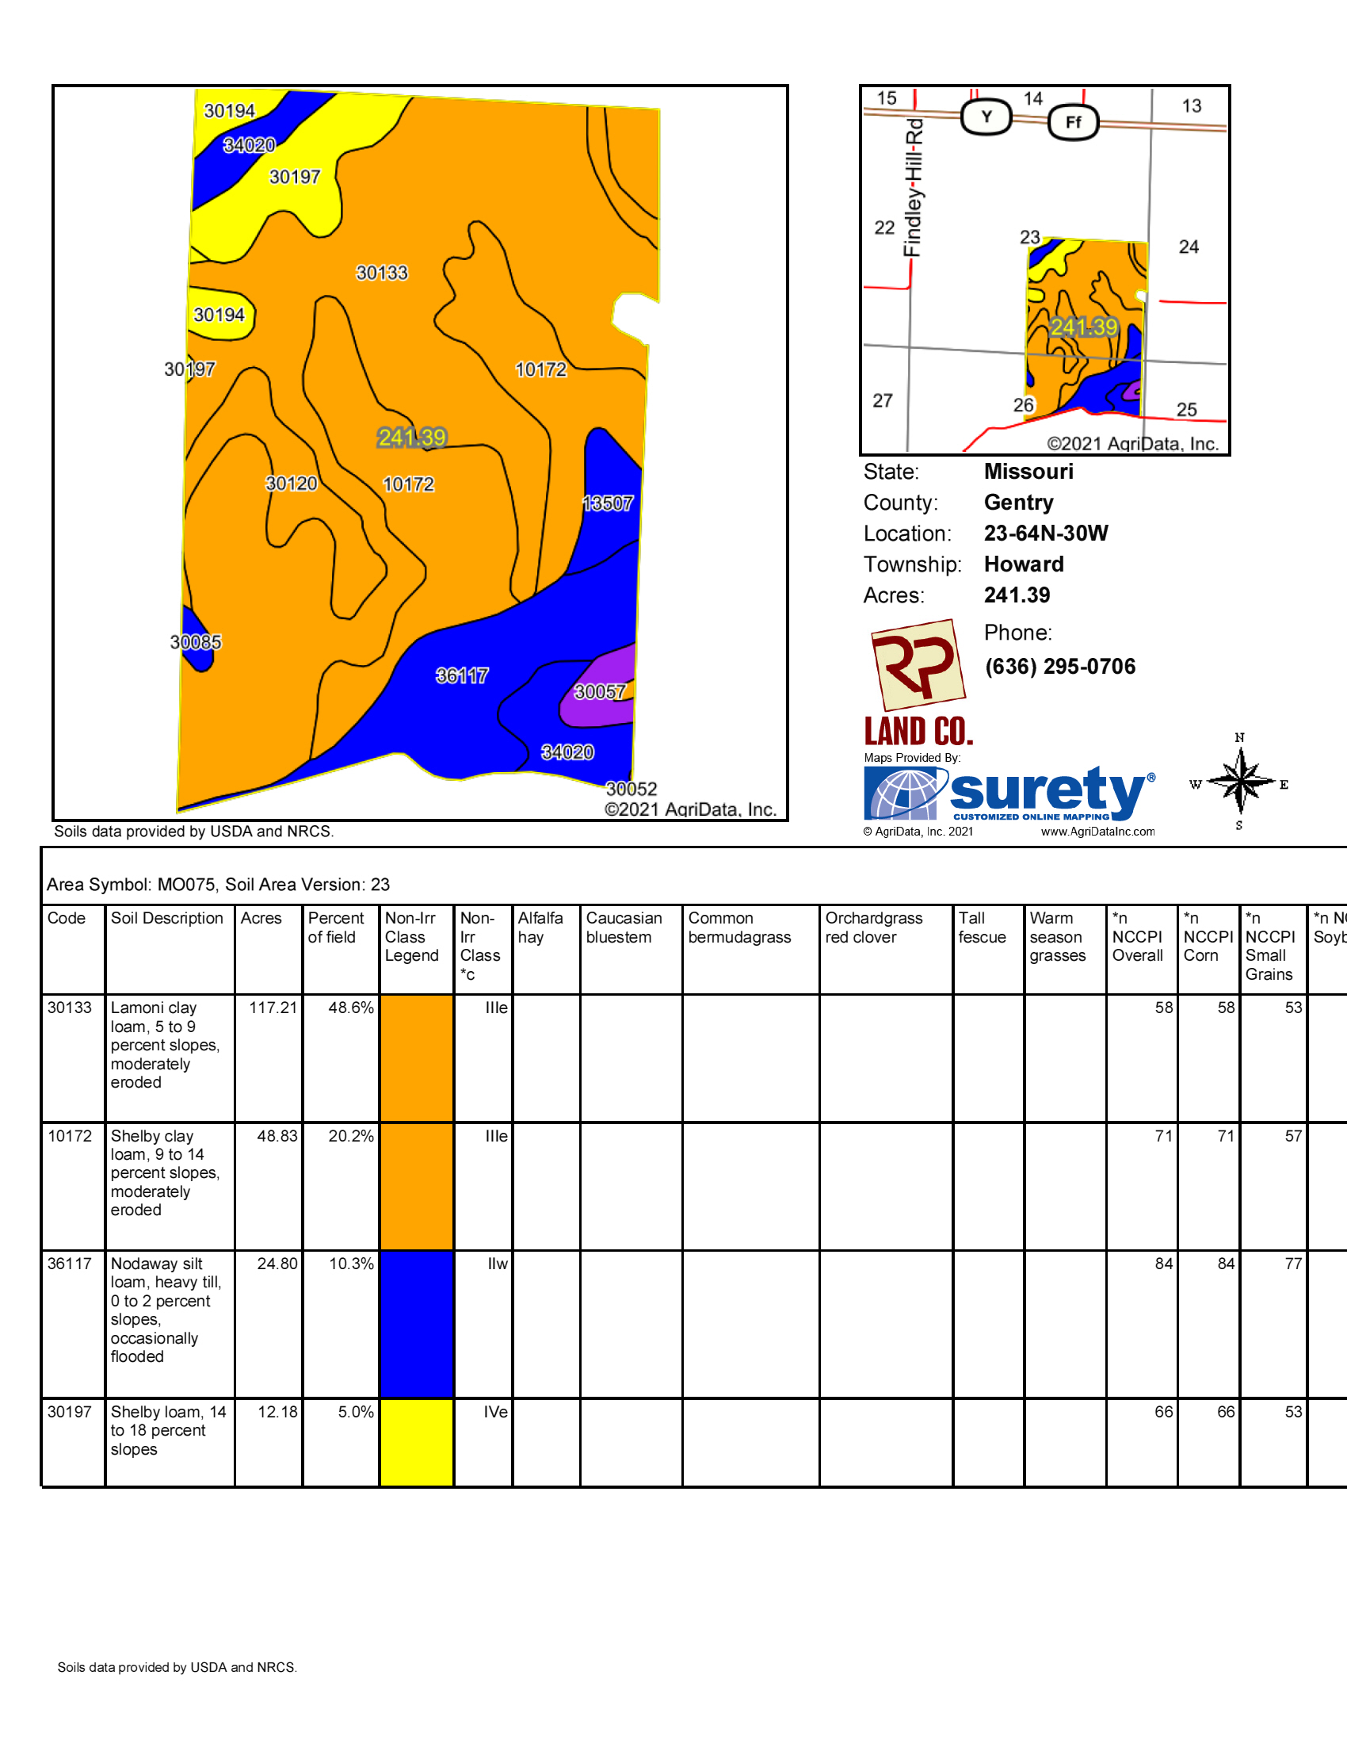Click the RP Land Co. logo
The image size is (1347, 1744).
click(x=918, y=683)
